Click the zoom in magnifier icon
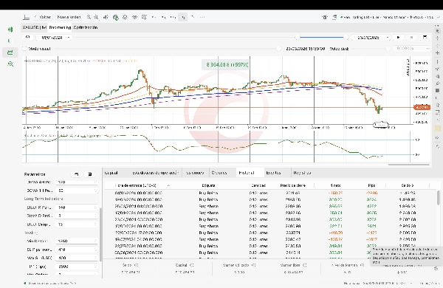 coord(96,17)
